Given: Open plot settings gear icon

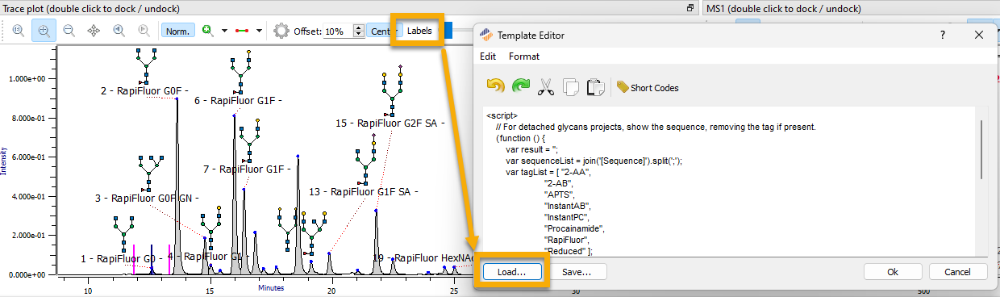Looking at the screenshot, I should point(281,31).
